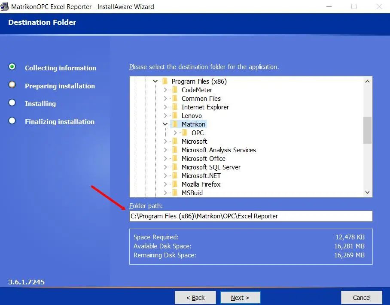Expand the Internet Explorer folder node
The height and width of the screenshot is (305, 390).
pyautogui.click(x=165, y=107)
